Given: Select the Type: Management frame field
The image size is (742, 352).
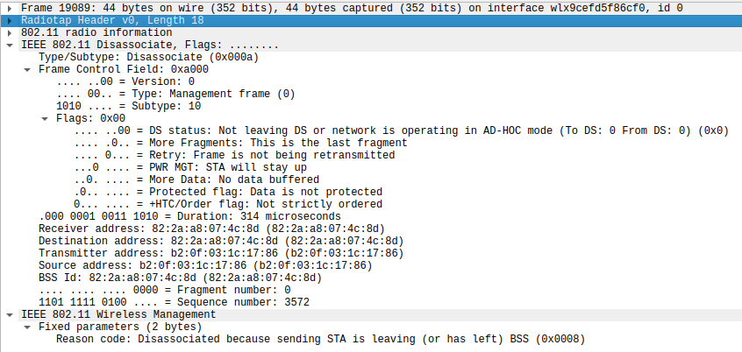Looking at the screenshot, I should [x=175, y=94].
